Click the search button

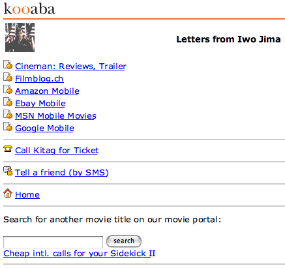pos(124,241)
